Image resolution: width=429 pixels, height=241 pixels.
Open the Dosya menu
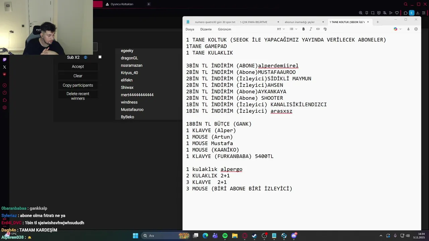[190, 29]
